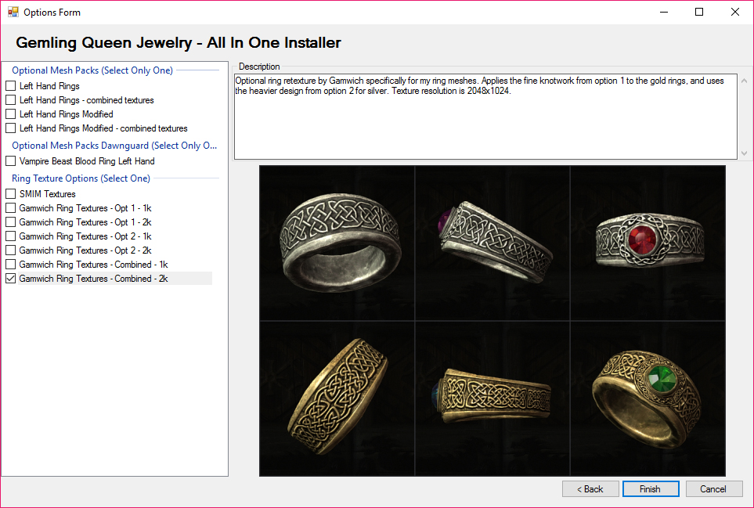This screenshot has width=754, height=508.
Task: Click the Optional Mesh Packs Dawnguard header
Action: pyautogui.click(x=114, y=145)
